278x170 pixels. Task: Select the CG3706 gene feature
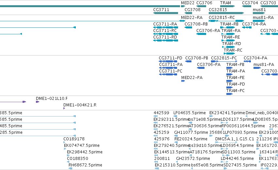(201, 6)
